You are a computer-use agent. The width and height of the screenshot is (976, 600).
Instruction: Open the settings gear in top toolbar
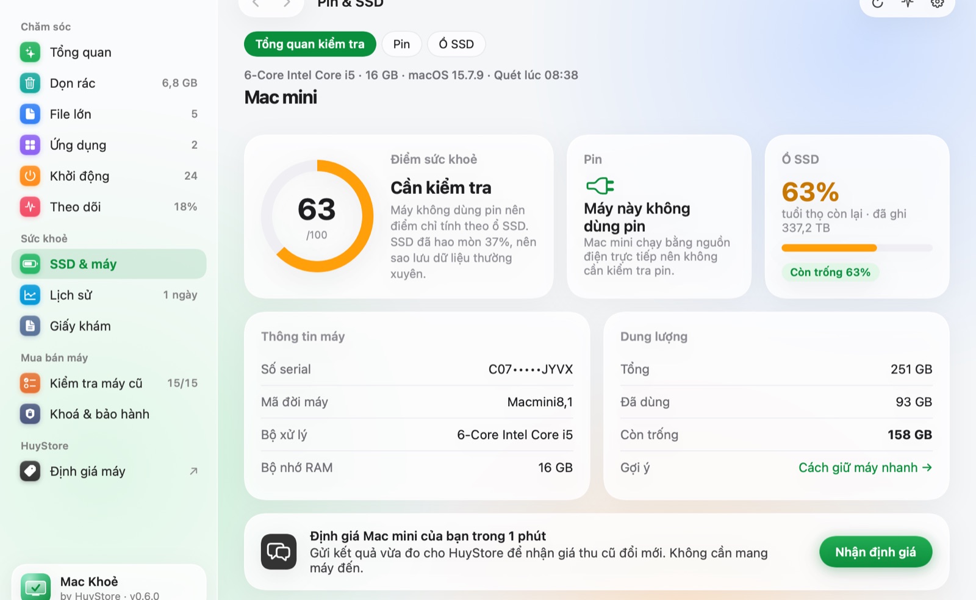[938, 3]
